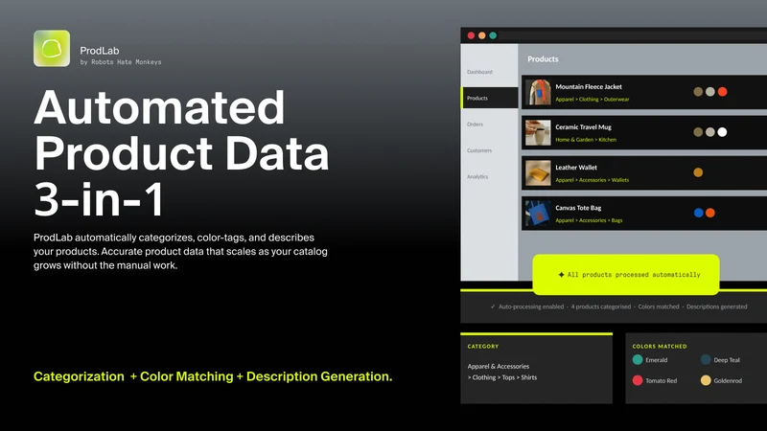Screen dimensions: 767x431
Task: Open the Canvas Tote Bag product name
Action: (578, 208)
